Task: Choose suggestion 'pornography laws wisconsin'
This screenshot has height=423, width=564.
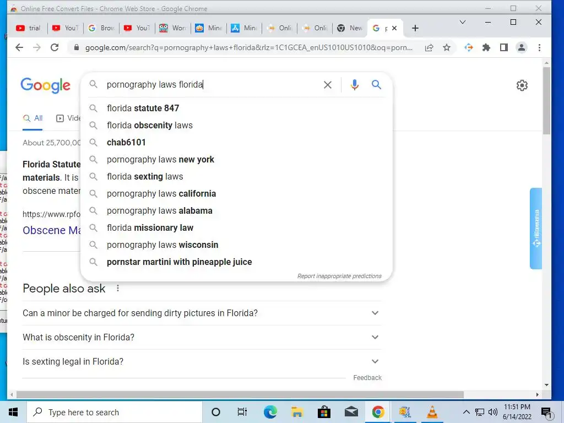Action: tap(237, 245)
